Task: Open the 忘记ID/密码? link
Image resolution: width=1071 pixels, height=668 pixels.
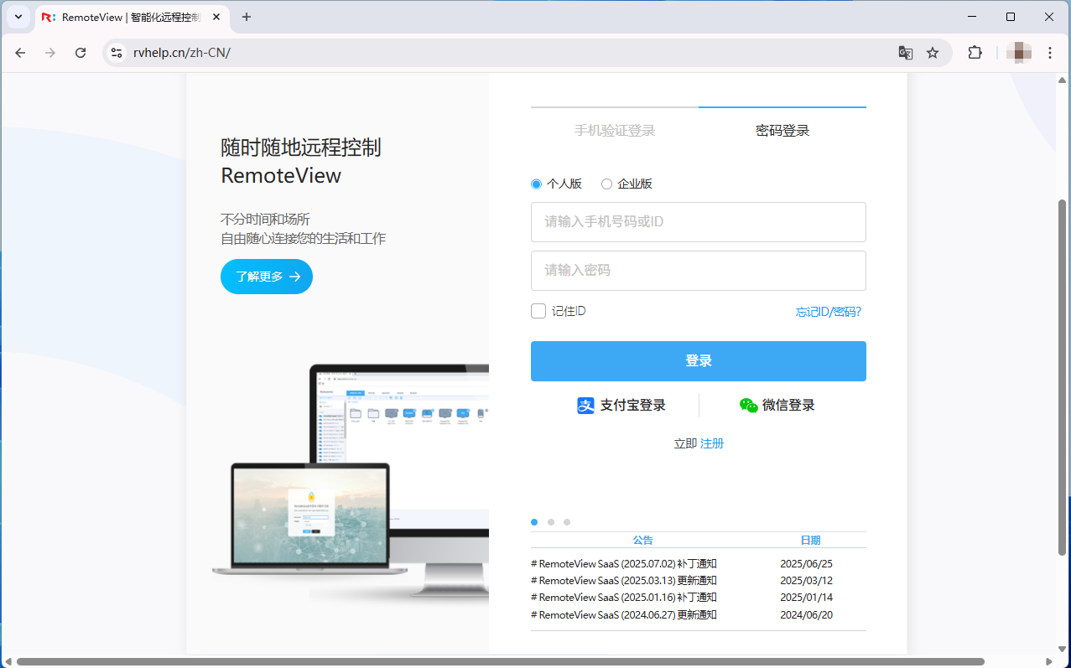Action: 829,312
